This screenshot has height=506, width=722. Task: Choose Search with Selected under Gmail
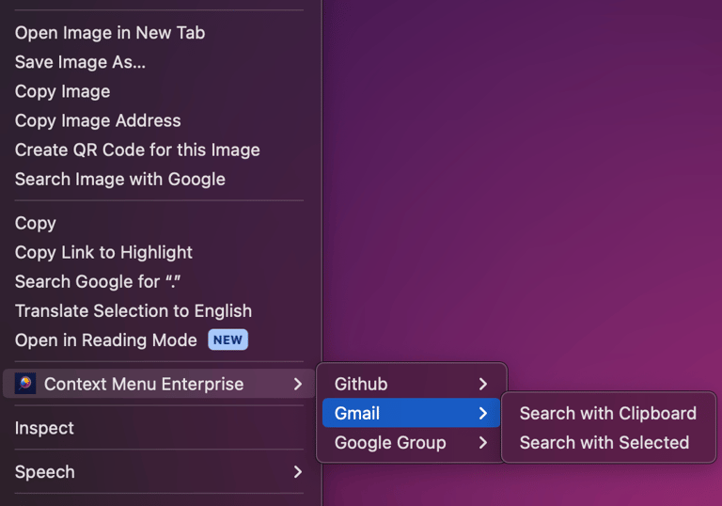pos(604,442)
